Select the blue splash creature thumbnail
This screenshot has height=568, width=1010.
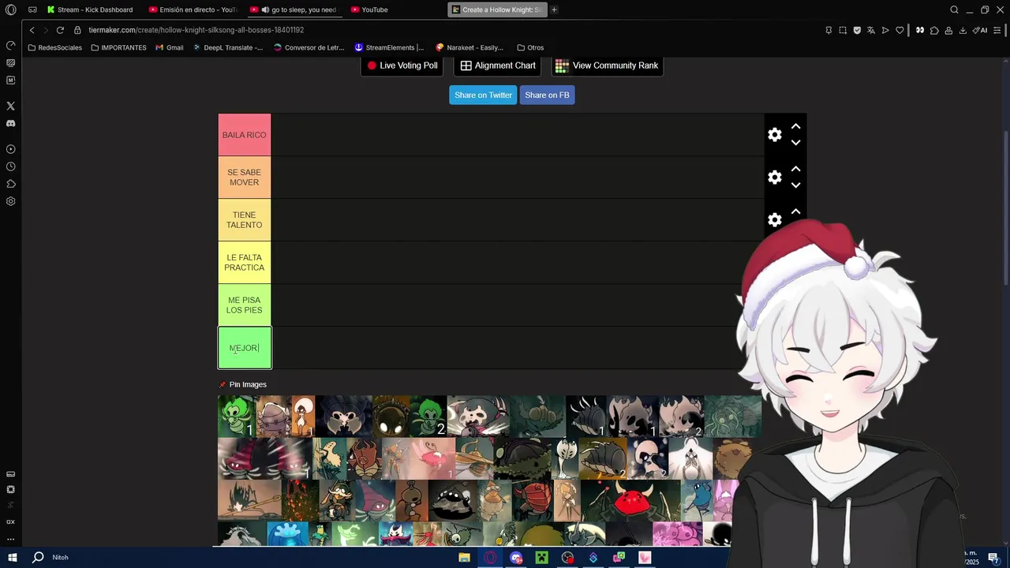point(287,534)
